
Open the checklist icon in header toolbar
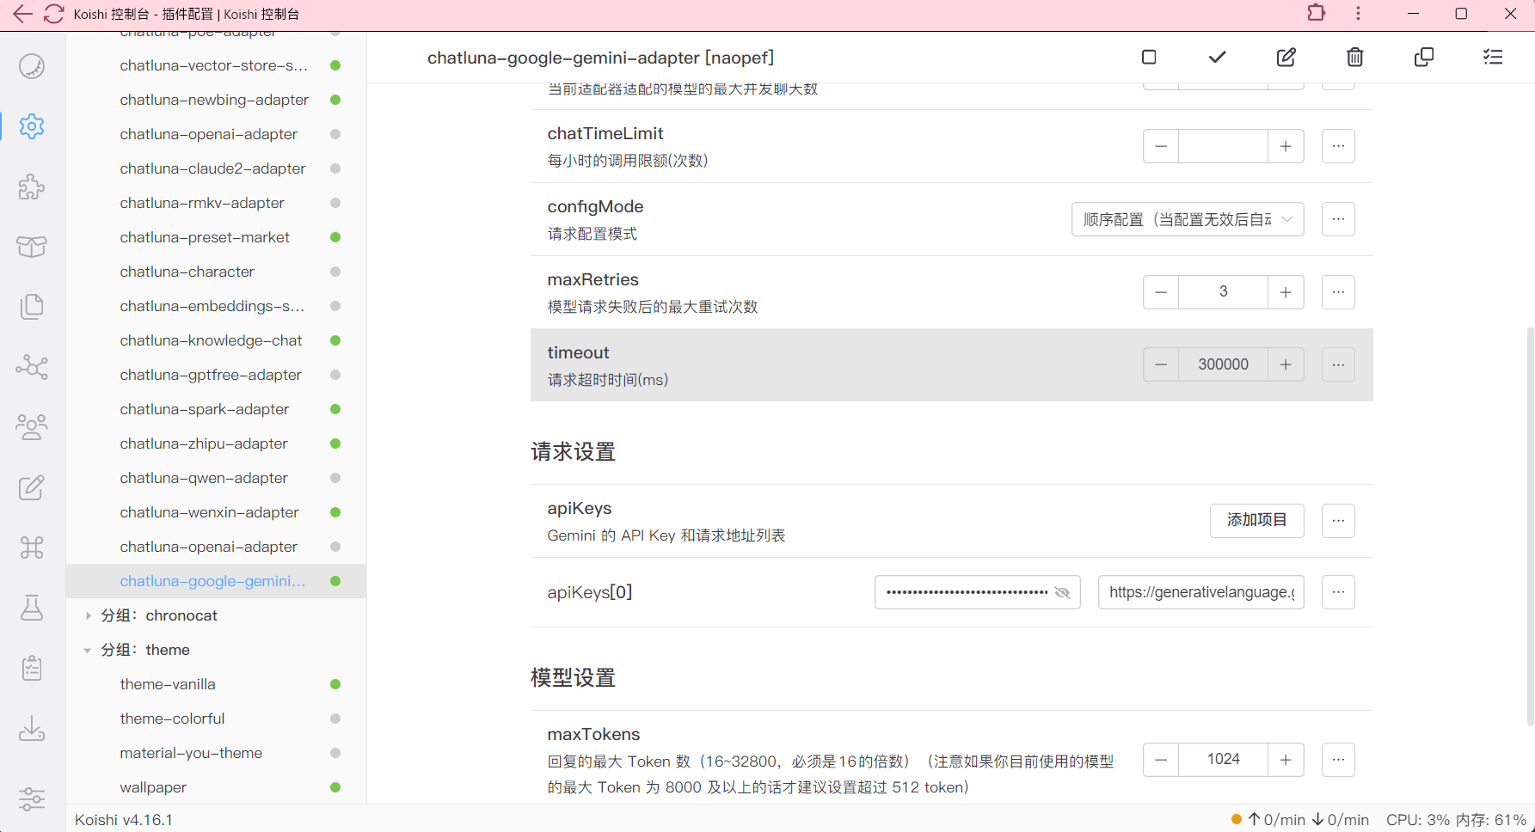pos(1493,58)
